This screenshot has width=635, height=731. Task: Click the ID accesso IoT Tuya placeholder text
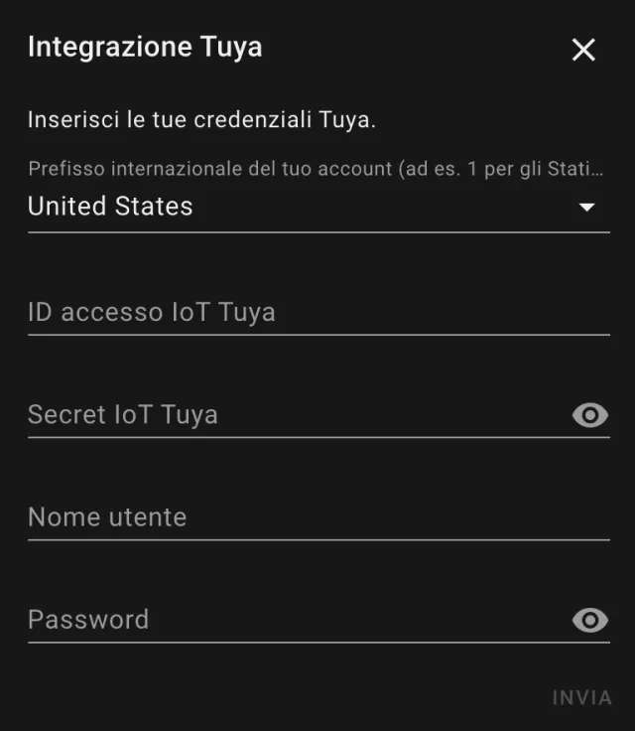152,313
